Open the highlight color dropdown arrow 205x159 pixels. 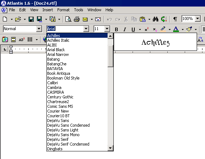170,29
